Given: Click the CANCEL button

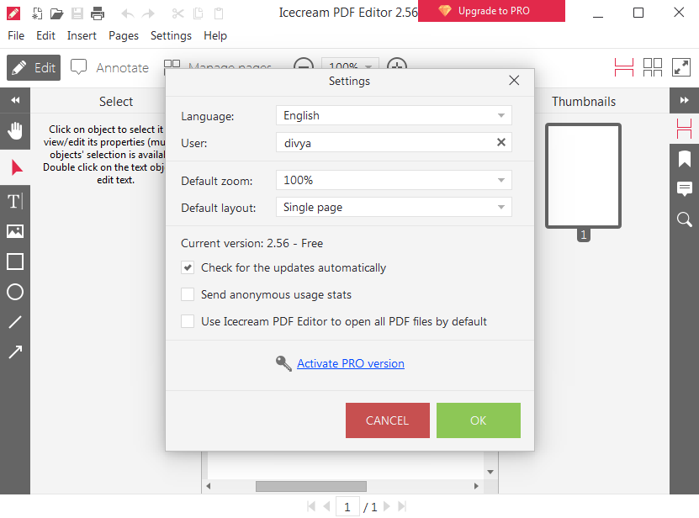Looking at the screenshot, I should 388,420.
